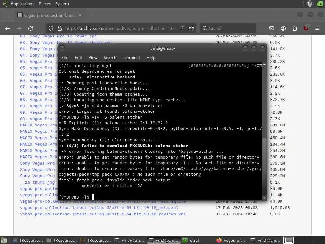Click the 17-Feb-2023 08:03 date text
This screenshot has height=244, width=325.
pos(236,208)
